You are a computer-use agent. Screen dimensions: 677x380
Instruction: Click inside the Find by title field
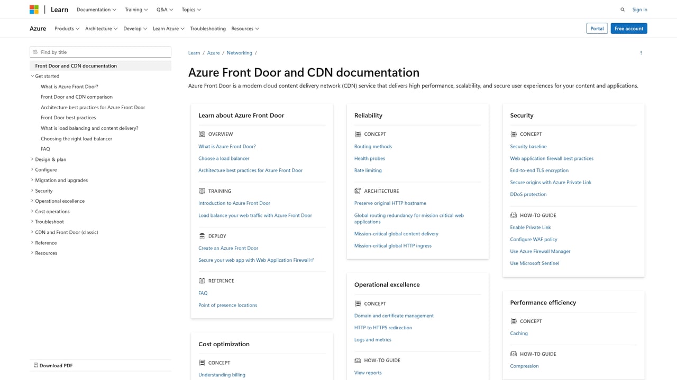[100, 52]
